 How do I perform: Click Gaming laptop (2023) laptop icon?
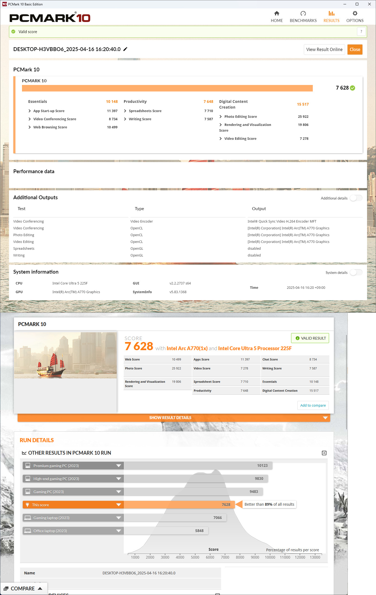point(28,518)
